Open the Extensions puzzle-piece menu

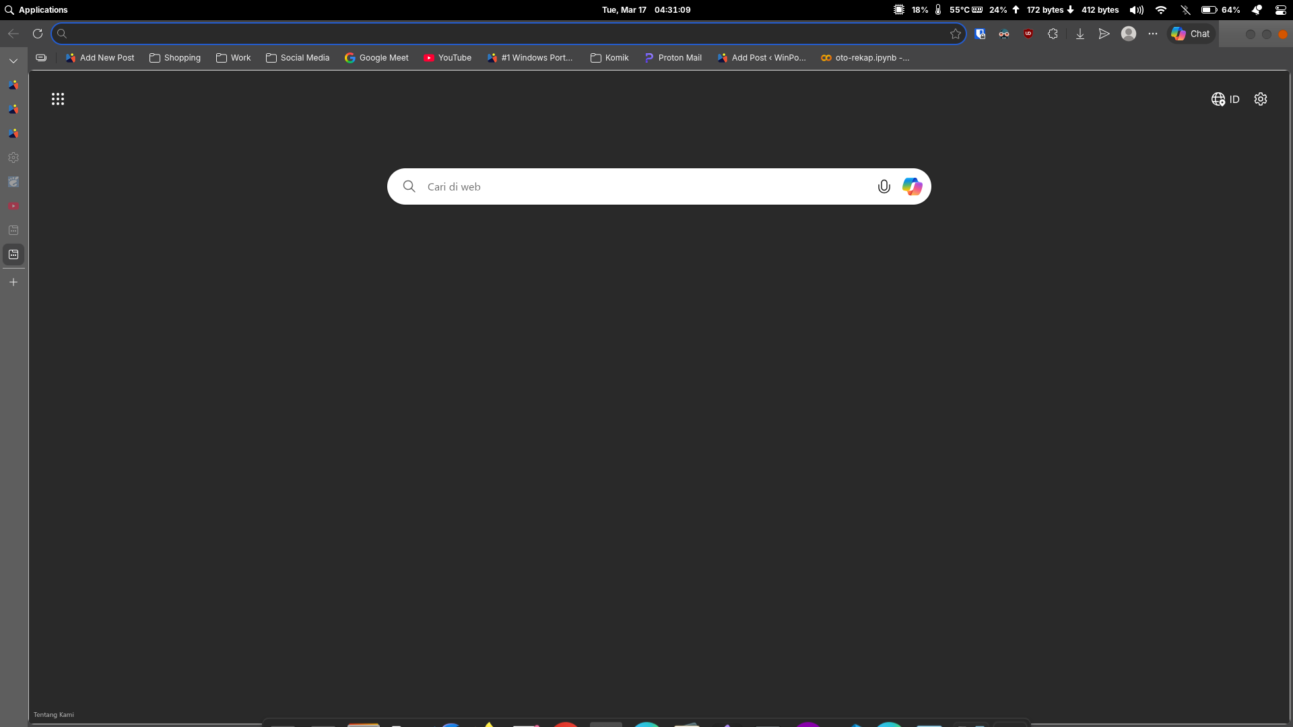point(1053,34)
